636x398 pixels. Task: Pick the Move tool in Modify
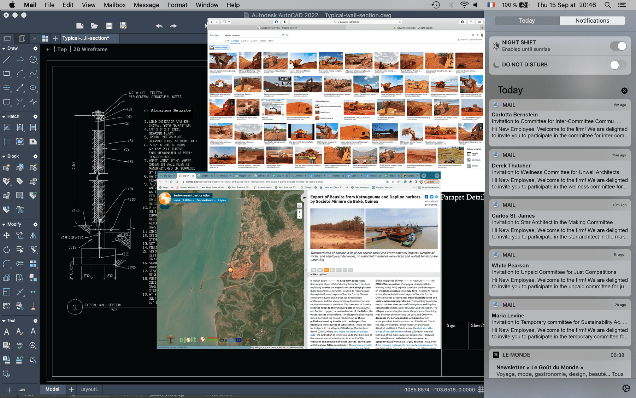coord(6,236)
